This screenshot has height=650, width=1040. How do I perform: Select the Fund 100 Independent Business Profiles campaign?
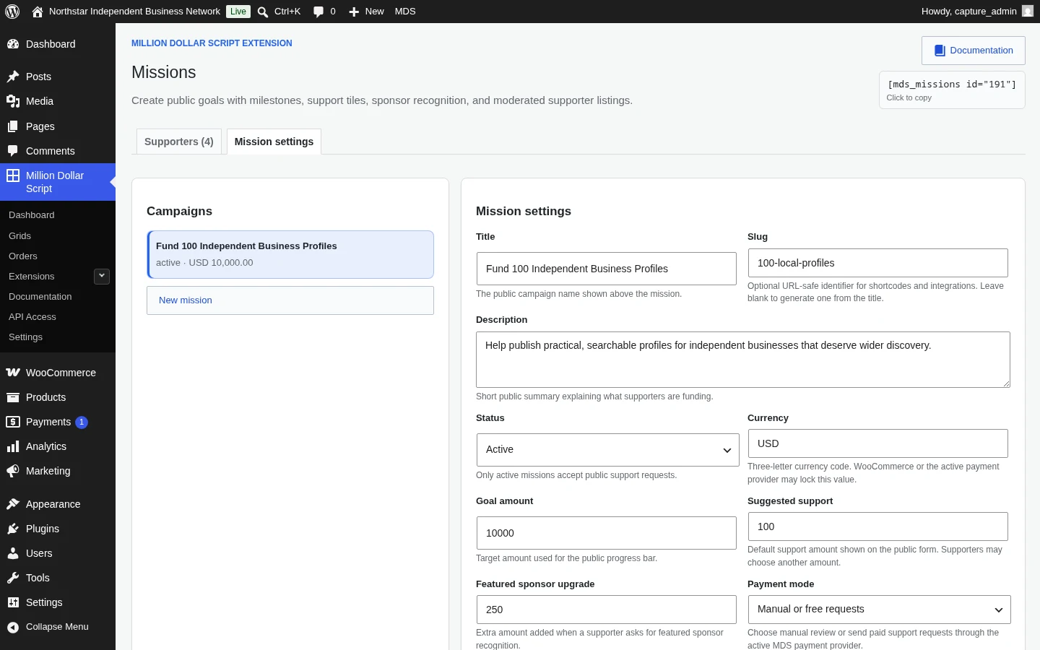[x=290, y=254]
